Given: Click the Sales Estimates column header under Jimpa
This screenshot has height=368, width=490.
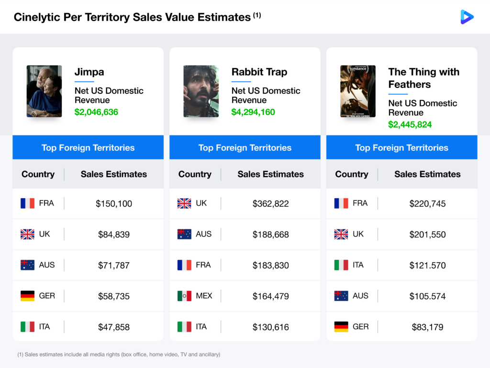Looking at the screenshot, I should pyautogui.click(x=114, y=174).
